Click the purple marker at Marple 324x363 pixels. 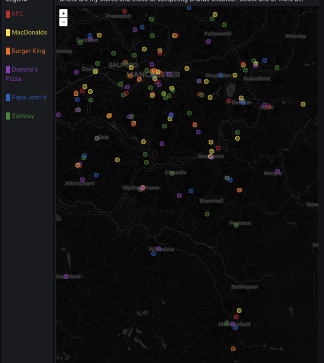pyautogui.click(x=277, y=171)
